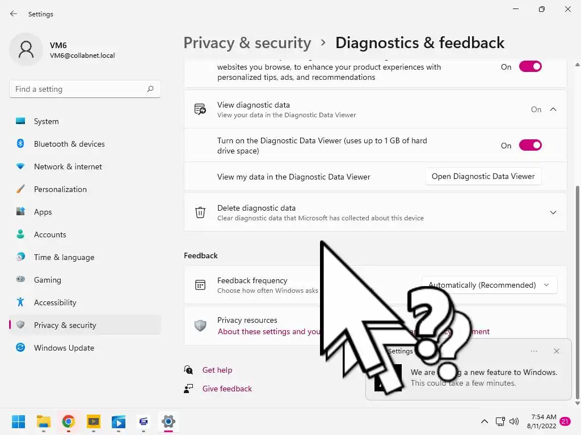Screen dimensions: 581x435
Task: Toggle off the Diagnostic Data Viewer switch
Action: (531, 145)
